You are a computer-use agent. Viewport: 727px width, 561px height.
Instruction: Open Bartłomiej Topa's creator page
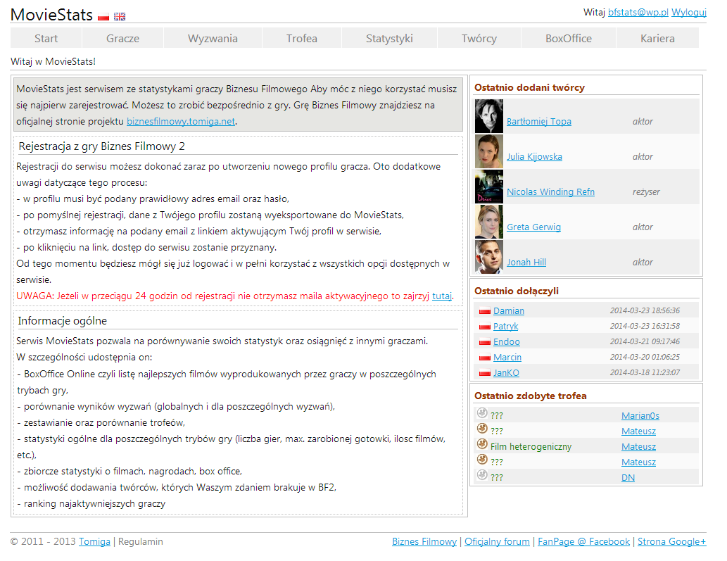[x=539, y=122]
